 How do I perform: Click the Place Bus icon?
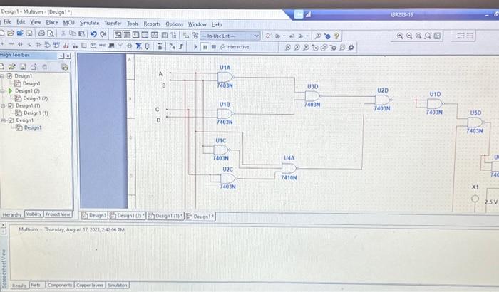[181, 46]
